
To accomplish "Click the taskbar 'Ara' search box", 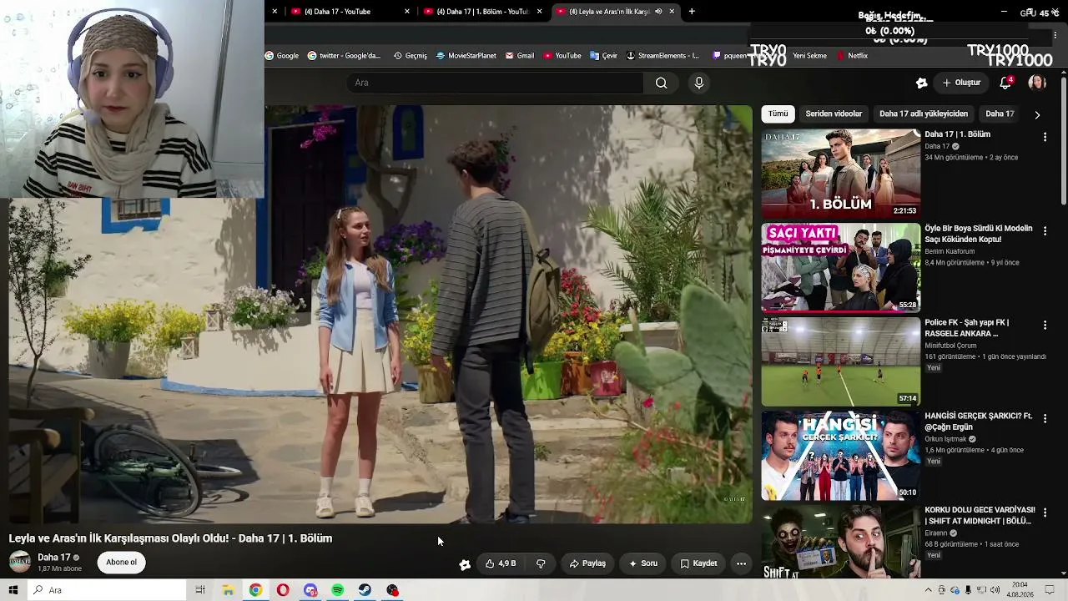I will point(107,590).
